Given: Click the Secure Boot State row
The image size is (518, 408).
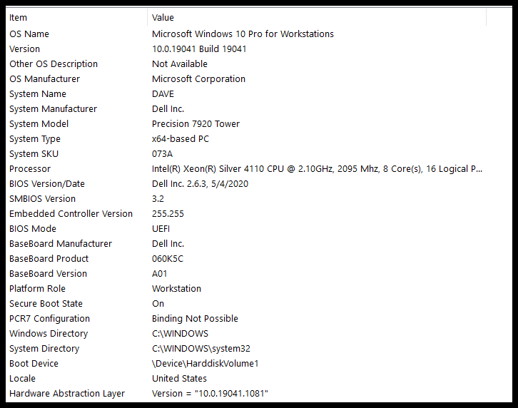Looking at the screenshot, I should pos(46,303).
